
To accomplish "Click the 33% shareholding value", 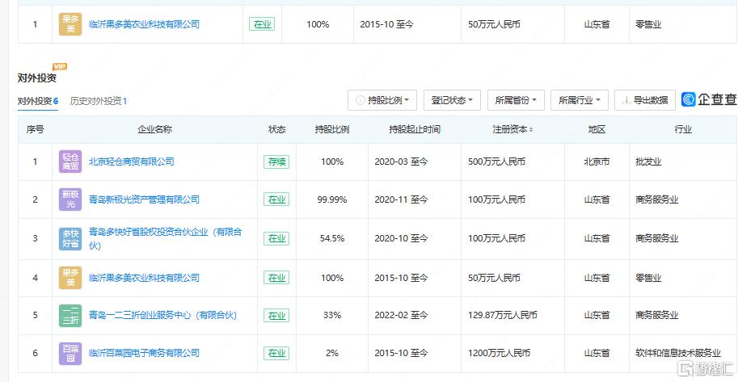I will tap(332, 315).
